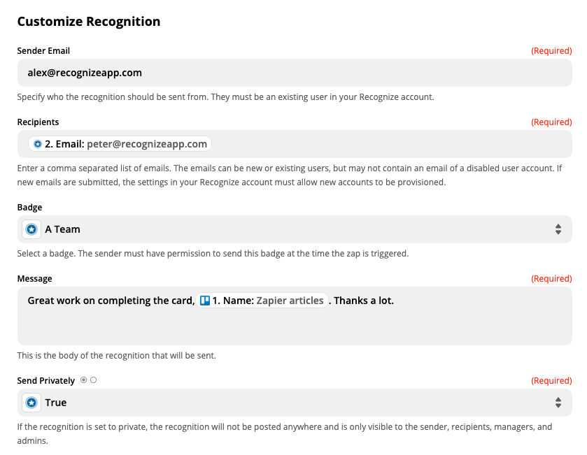
Task: Click the Email icon inside Recipients token
Action: pos(36,143)
